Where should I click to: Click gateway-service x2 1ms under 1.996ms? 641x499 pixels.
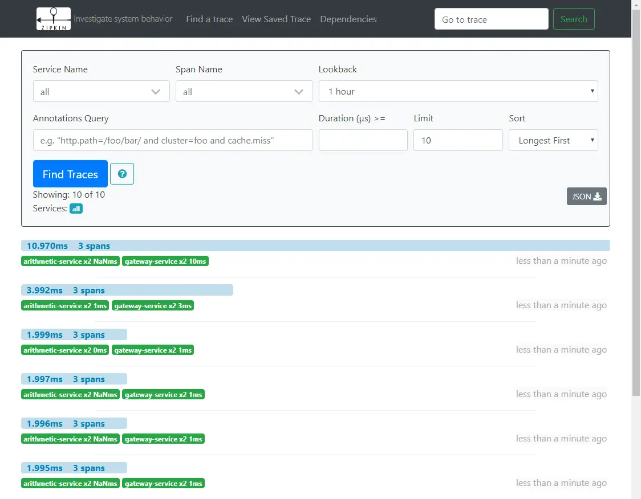click(164, 439)
